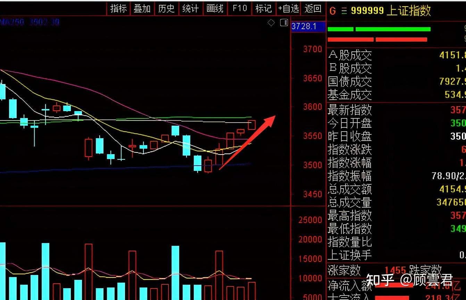This screenshot has width=466, height=300.
Task: Click the 标记 mark button
Action: (264, 8)
